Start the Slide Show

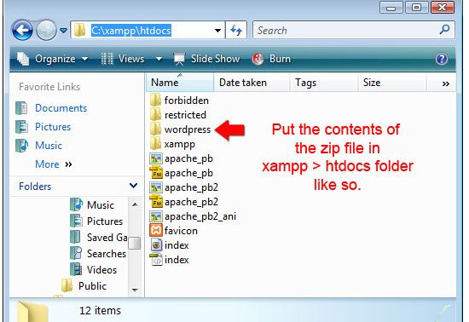[x=207, y=59]
